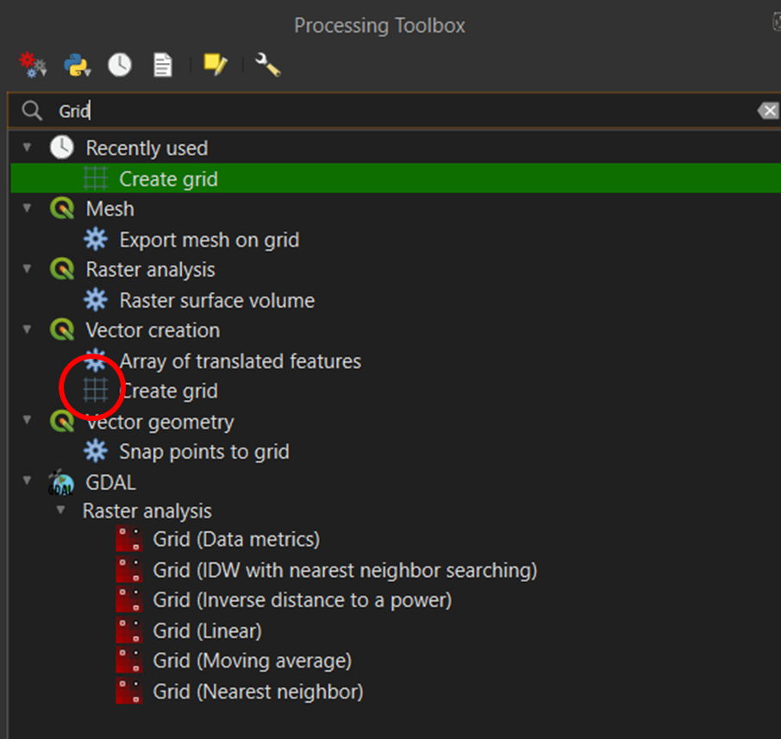
Task: Open Array of translated features
Action: pos(241,360)
